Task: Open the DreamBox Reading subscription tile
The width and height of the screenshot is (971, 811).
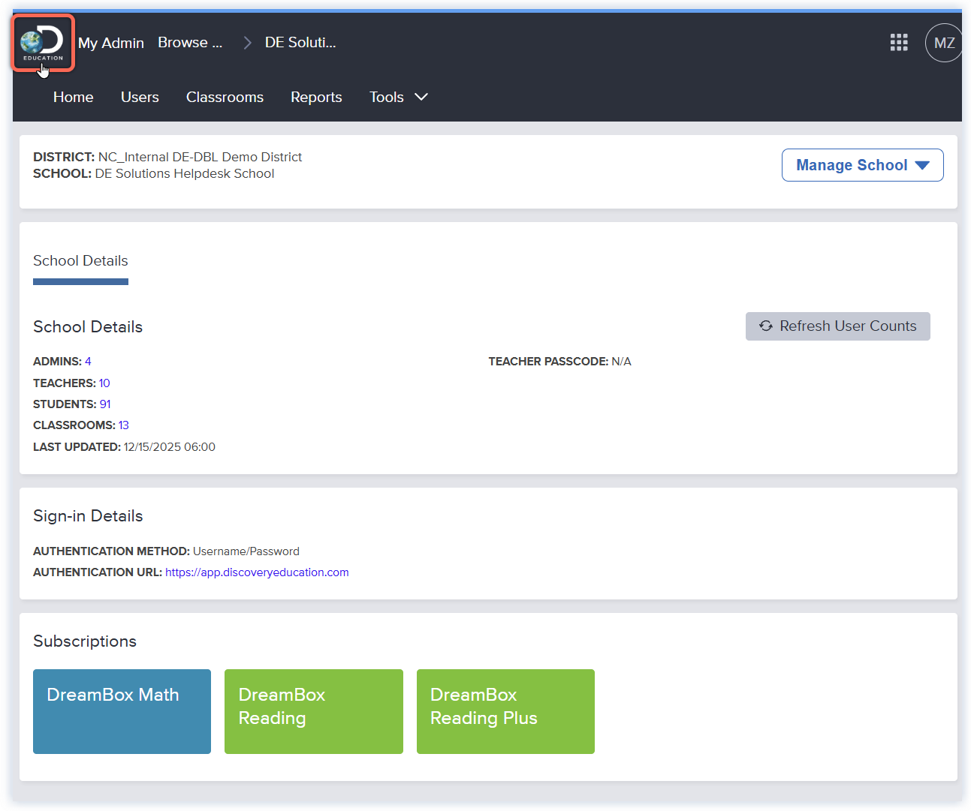Action: [314, 711]
